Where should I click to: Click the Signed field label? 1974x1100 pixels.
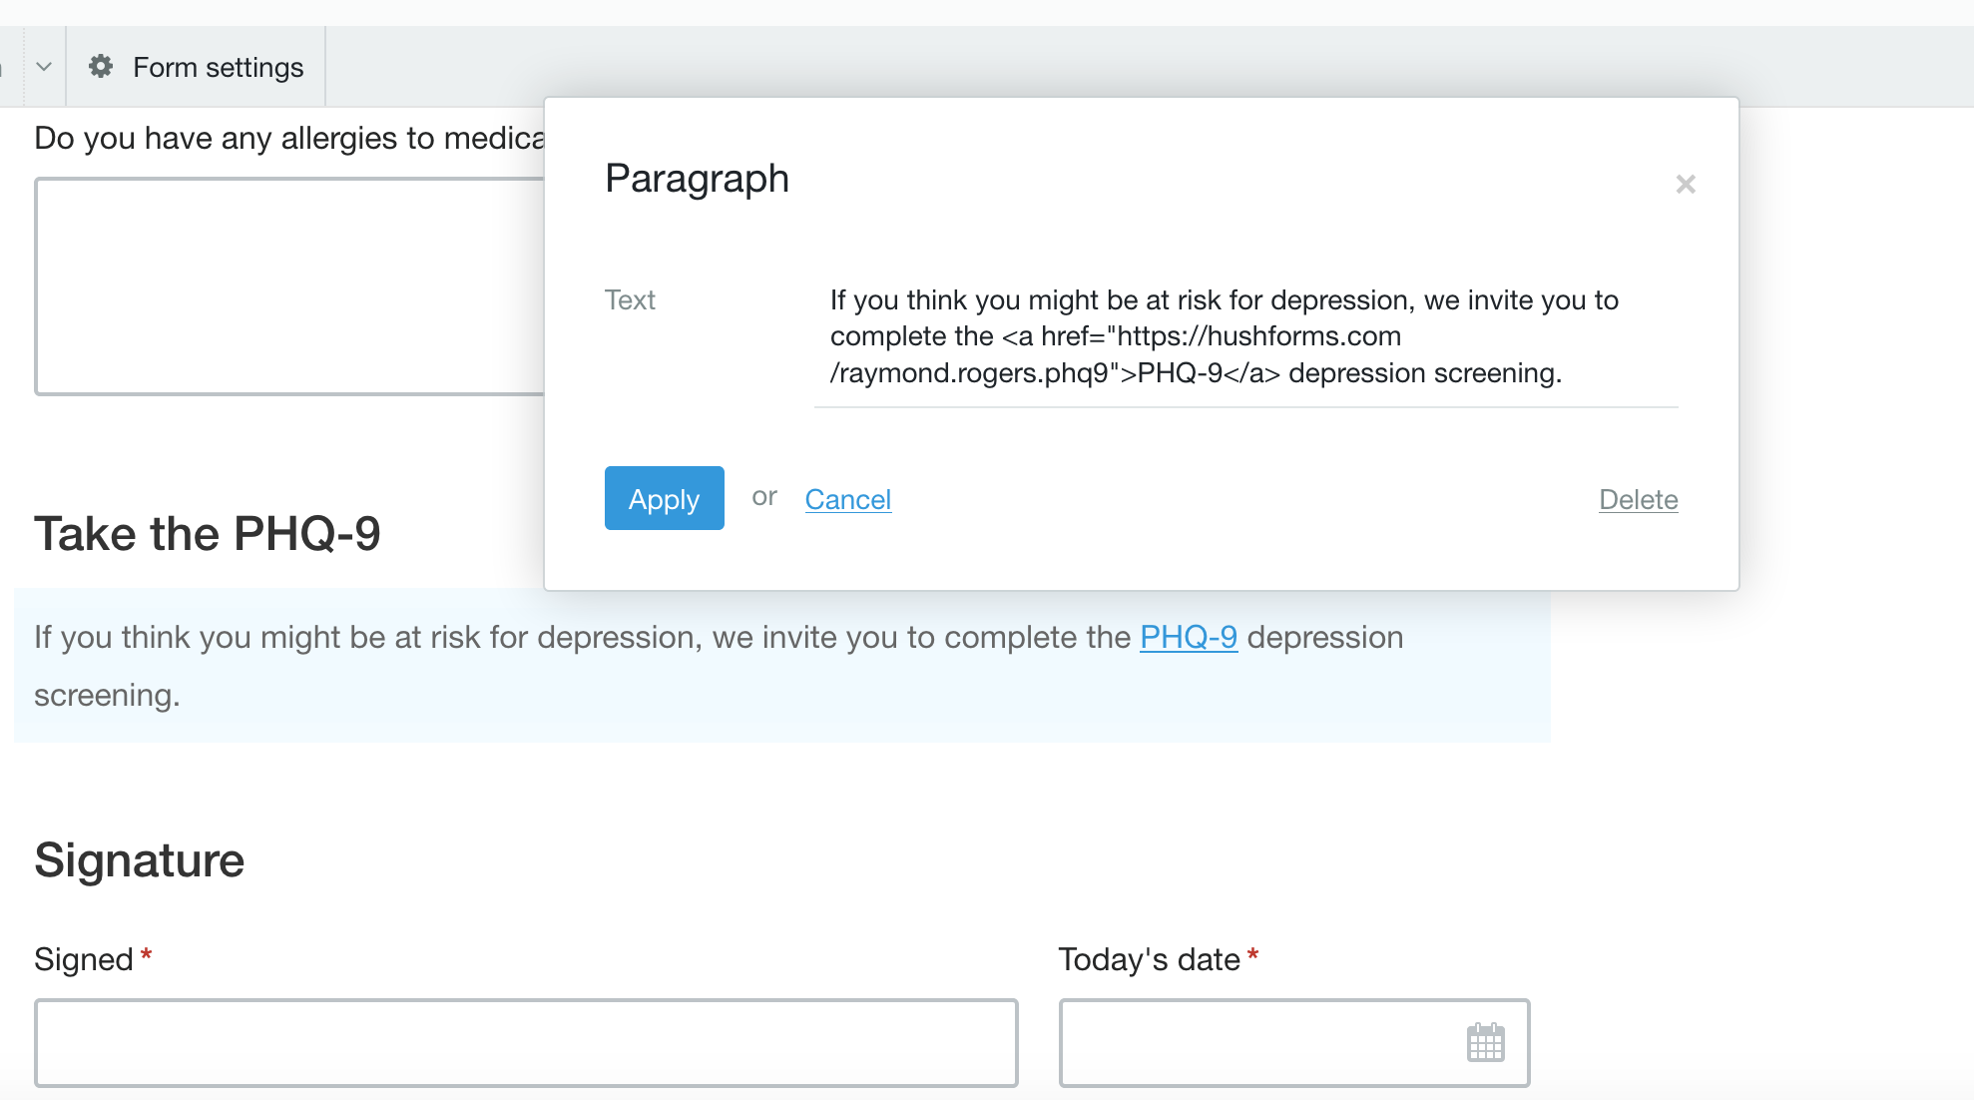coord(84,959)
